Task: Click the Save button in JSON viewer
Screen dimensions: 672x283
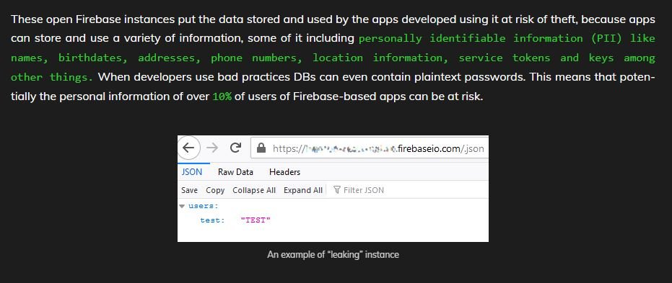Action: pos(189,190)
